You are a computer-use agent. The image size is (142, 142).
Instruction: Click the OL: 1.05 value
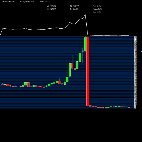click(97, 12)
